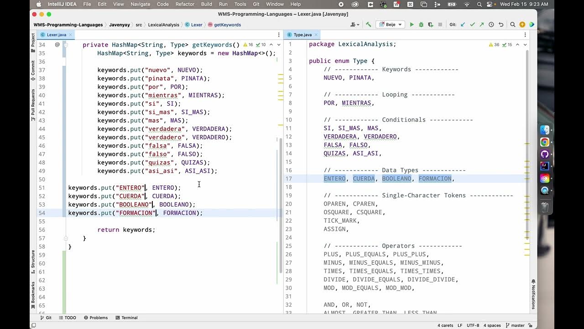The width and height of the screenshot is (584, 329).
Task: Click the Problems button in bottom bar
Action: [x=96, y=318]
